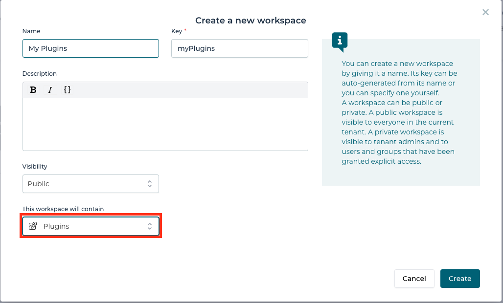Click the chevron on the Plugins selector
Image resolution: width=503 pixels, height=303 pixels.
pyautogui.click(x=150, y=226)
